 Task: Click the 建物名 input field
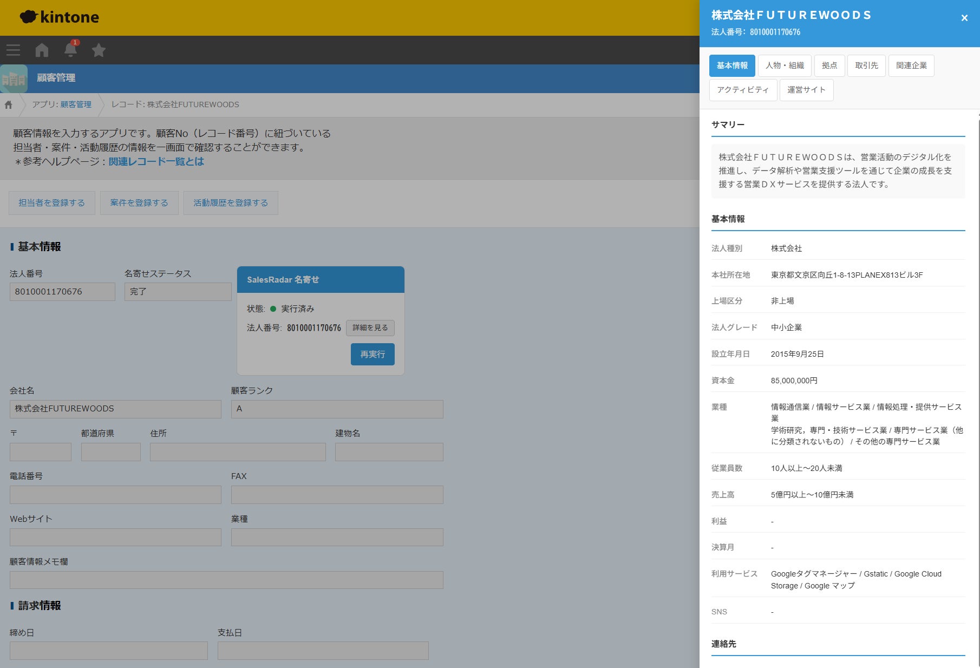[389, 452]
